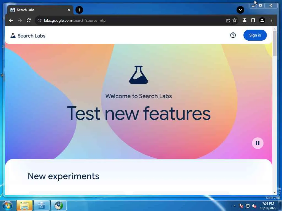The image size is (282, 211).
Task: Click the New experiments heading
Action: pyautogui.click(x=64, y=176)
